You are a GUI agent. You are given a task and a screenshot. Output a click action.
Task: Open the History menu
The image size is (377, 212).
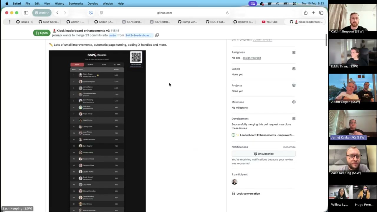(59, 4)
